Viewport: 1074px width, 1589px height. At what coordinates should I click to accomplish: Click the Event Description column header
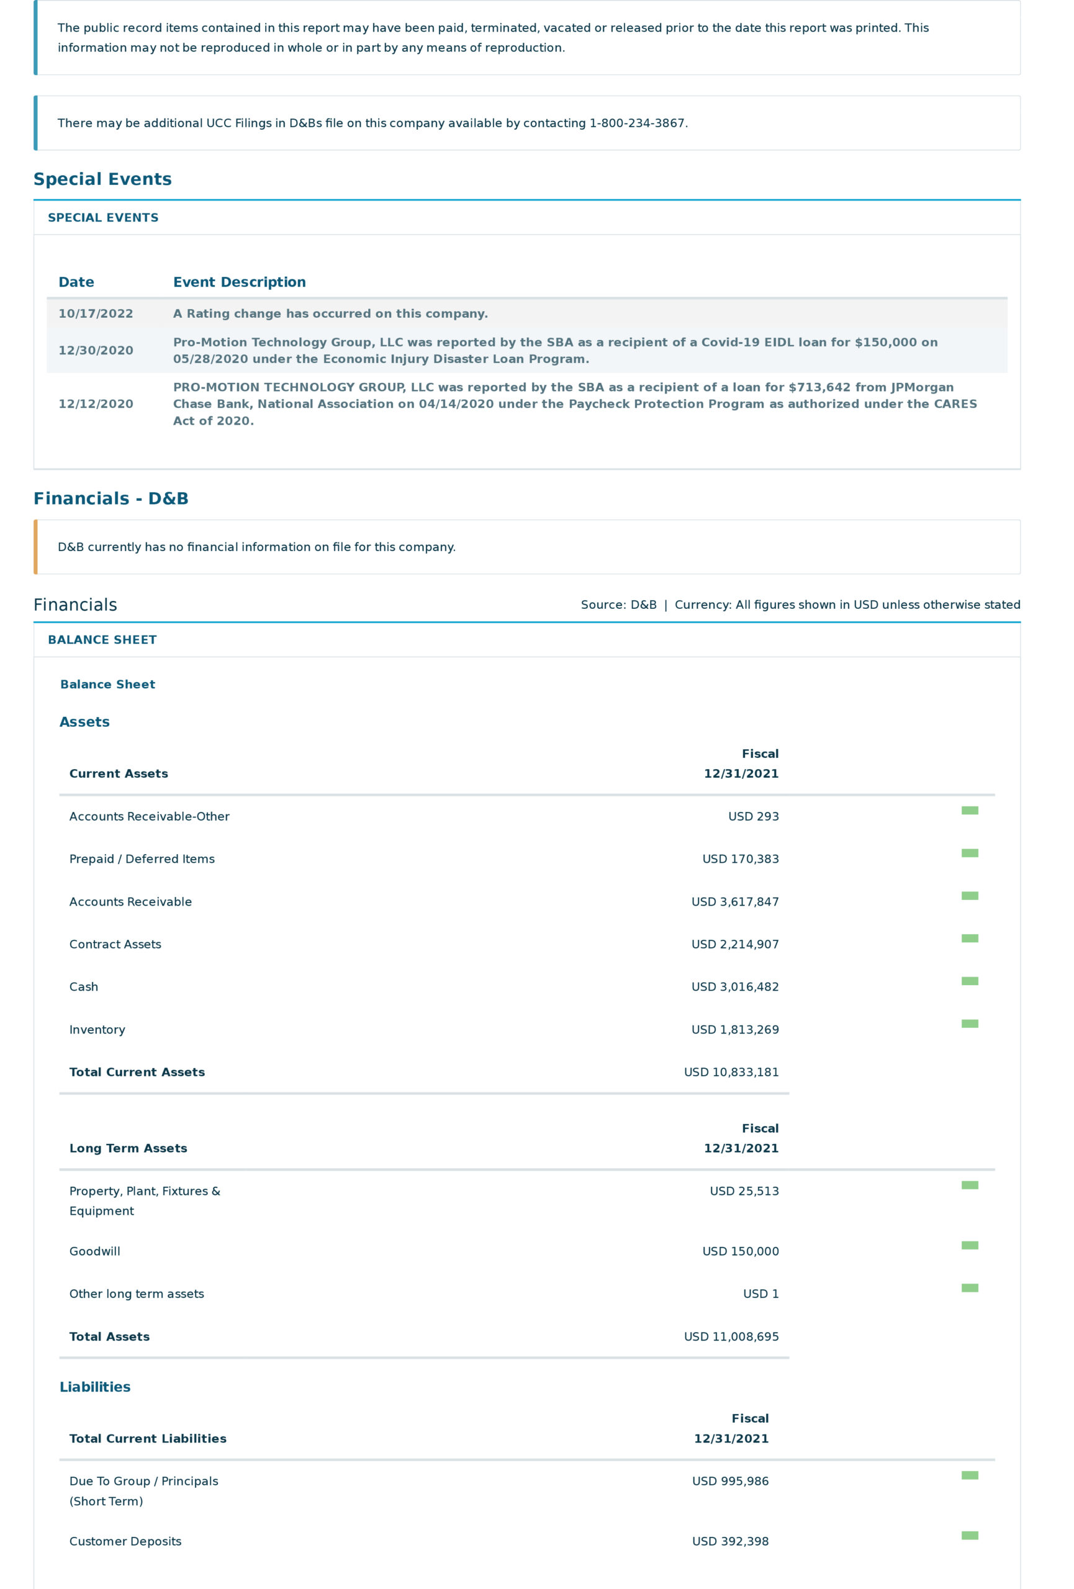click(239, 282)
